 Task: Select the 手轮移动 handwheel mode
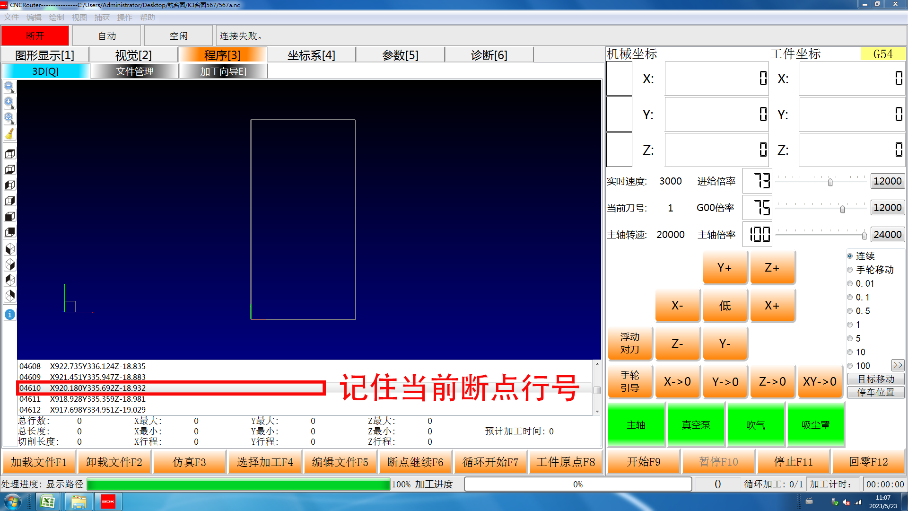point(850,270)
